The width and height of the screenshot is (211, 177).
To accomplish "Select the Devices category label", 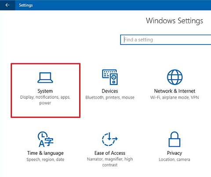I will pos(110,91).
